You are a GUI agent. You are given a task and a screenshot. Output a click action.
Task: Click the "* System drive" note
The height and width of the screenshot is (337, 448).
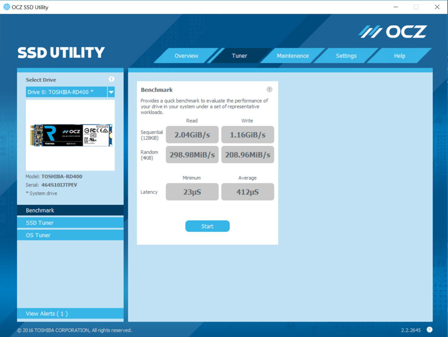pyautogui.click(x=41, y=193)
